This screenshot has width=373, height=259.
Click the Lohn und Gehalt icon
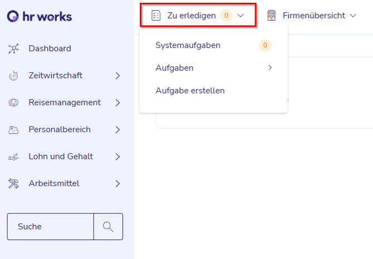click(x=14, y=157)
